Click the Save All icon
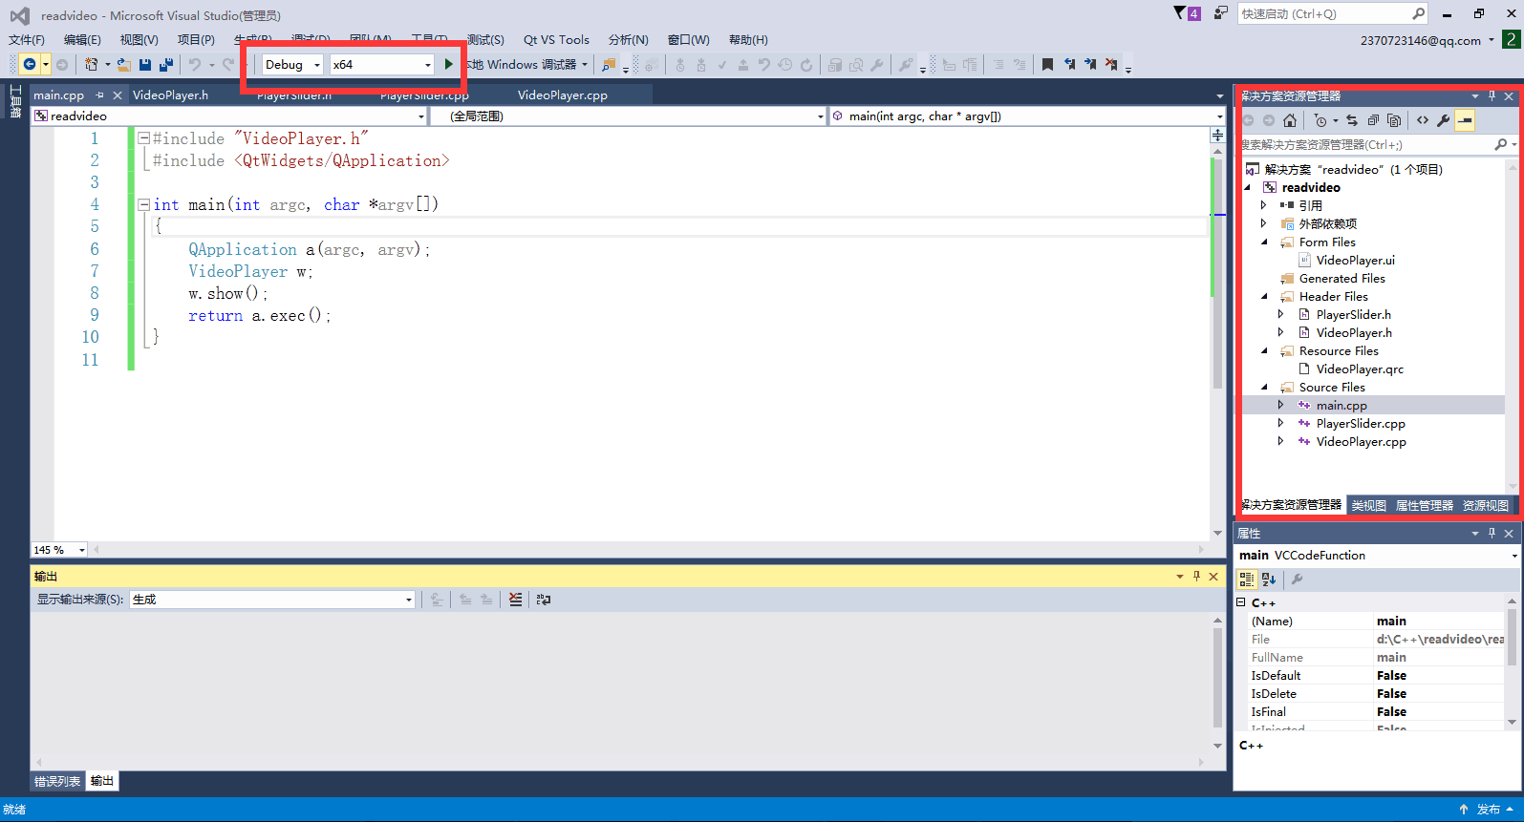 (165, 64)
